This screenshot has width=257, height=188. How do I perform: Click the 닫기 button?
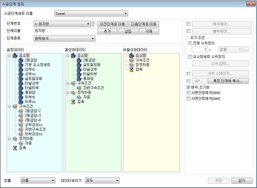[242, 181]
